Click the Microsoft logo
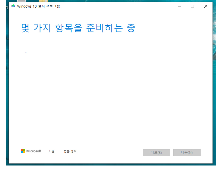 click(x=31, y=151)
